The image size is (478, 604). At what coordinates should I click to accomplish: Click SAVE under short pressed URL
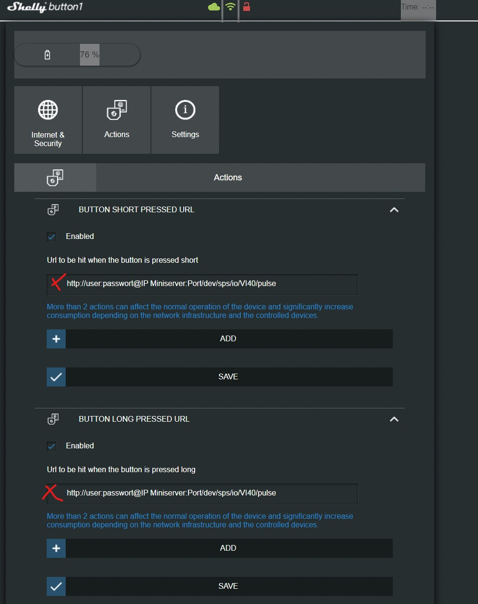229,377
